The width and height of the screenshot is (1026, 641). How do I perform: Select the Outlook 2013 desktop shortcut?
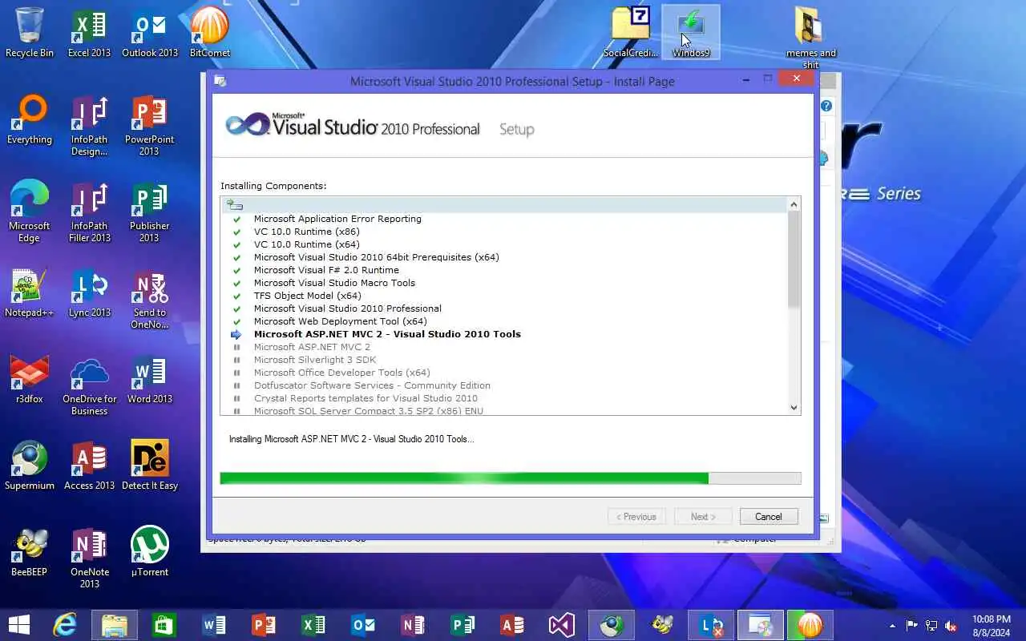150,32
